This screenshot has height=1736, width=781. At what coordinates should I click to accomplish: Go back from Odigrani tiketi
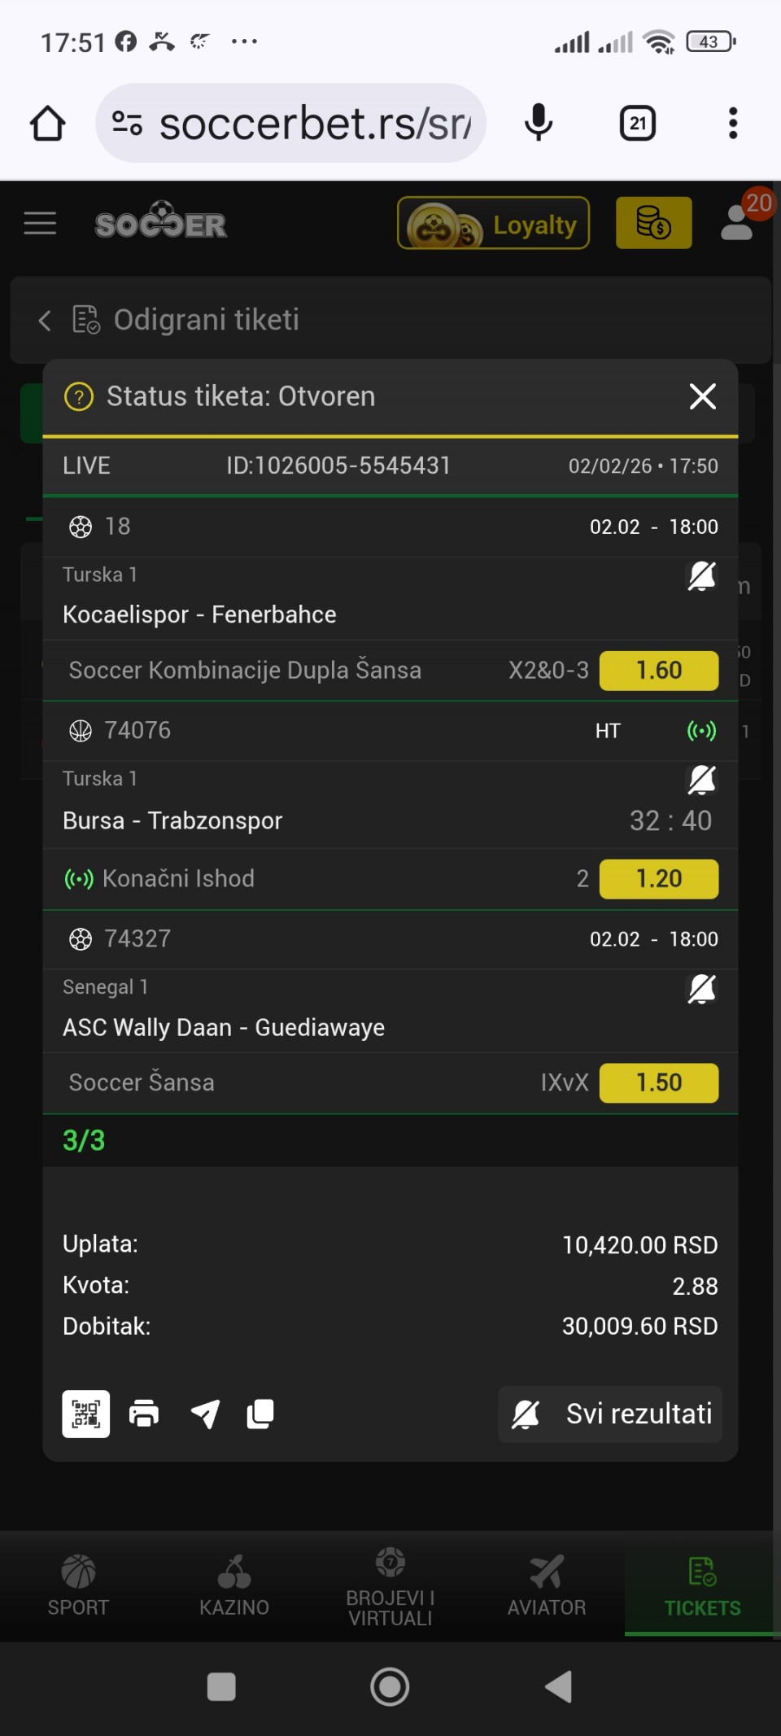pos(45,321)
